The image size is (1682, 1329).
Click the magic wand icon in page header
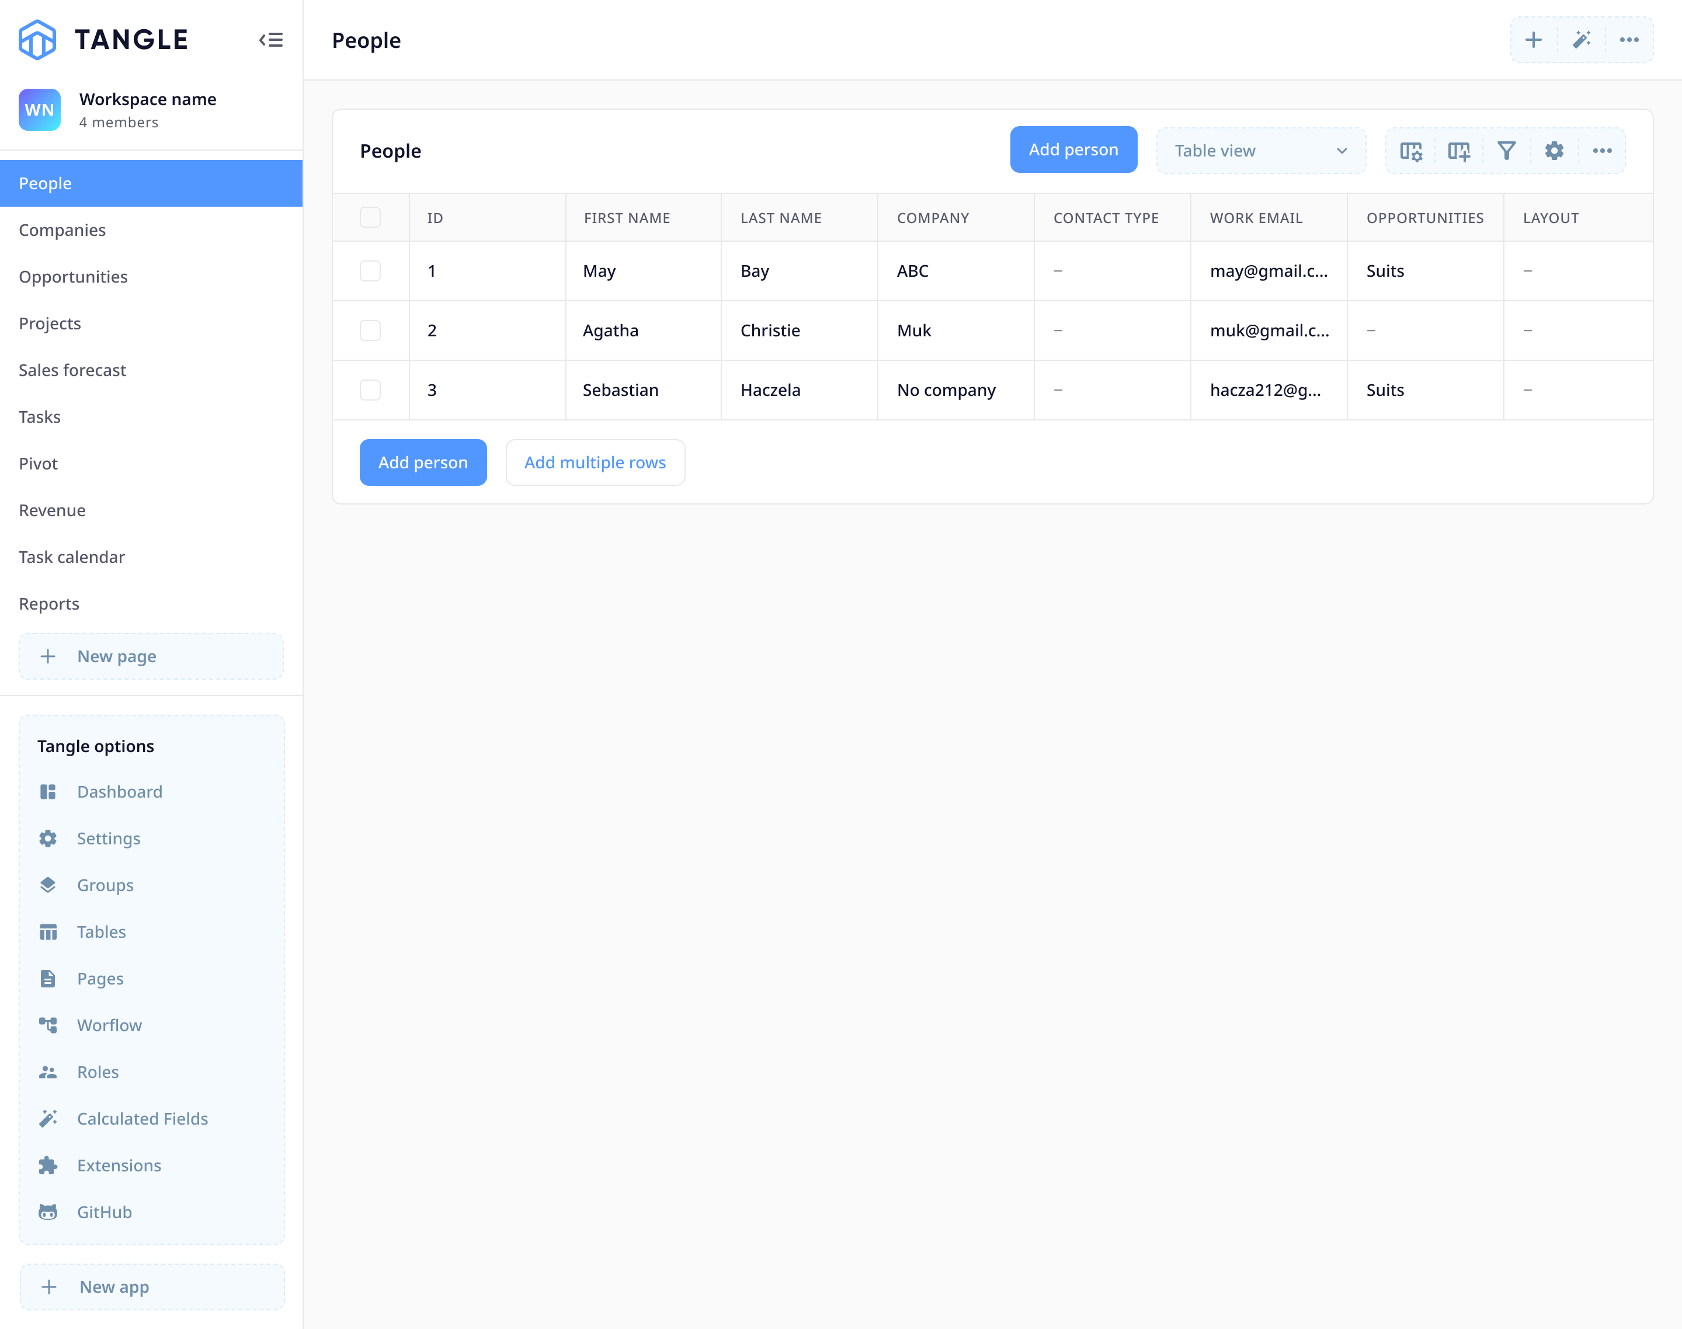[x=1582, y=40]
